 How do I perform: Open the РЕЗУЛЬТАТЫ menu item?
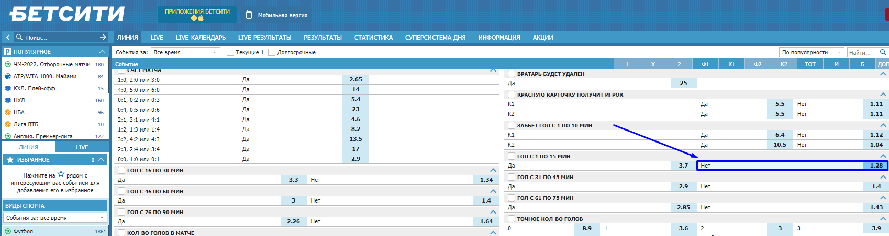coord(323,37)
